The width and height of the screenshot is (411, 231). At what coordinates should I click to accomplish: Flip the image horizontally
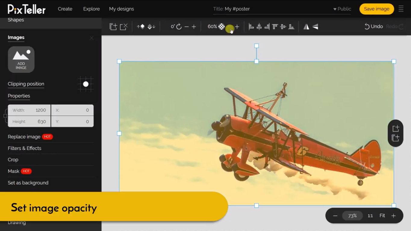point(306,27)
